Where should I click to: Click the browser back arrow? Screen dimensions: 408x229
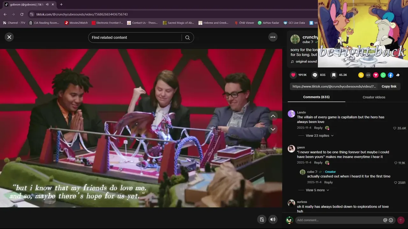(x=5, y=14)
